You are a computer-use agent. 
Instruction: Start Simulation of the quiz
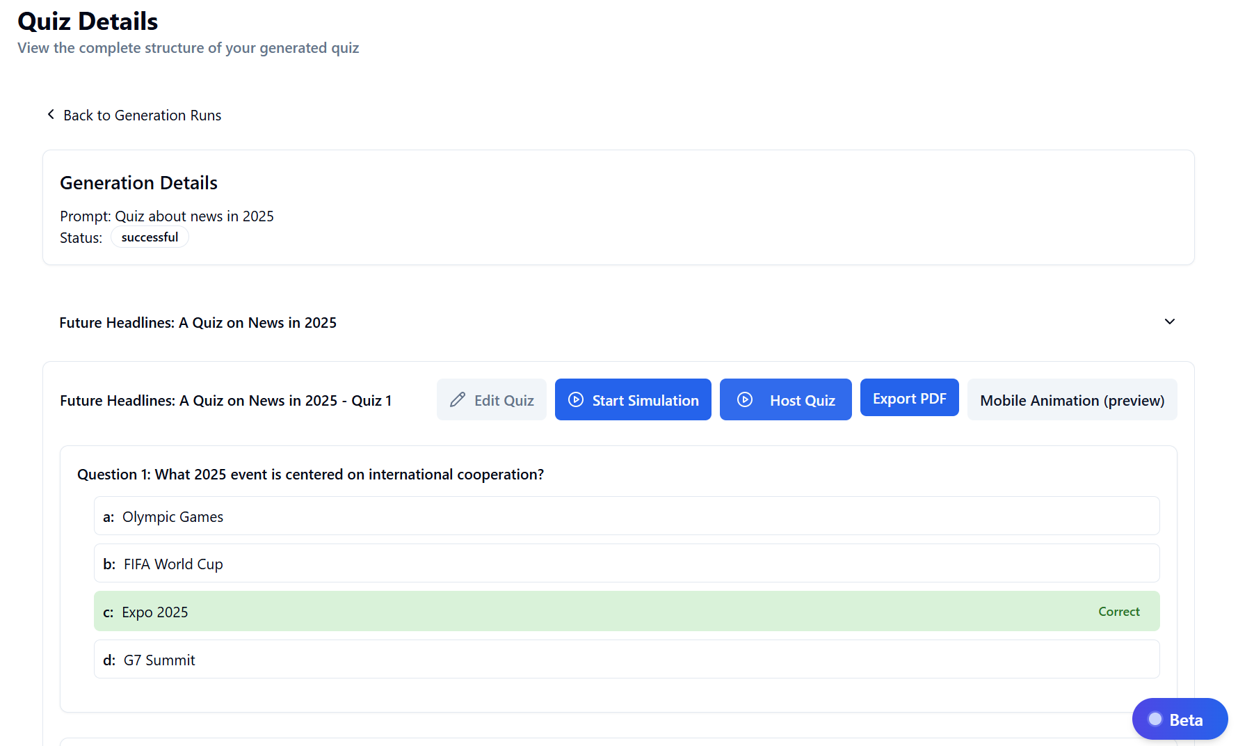click(x=633, y=399)
